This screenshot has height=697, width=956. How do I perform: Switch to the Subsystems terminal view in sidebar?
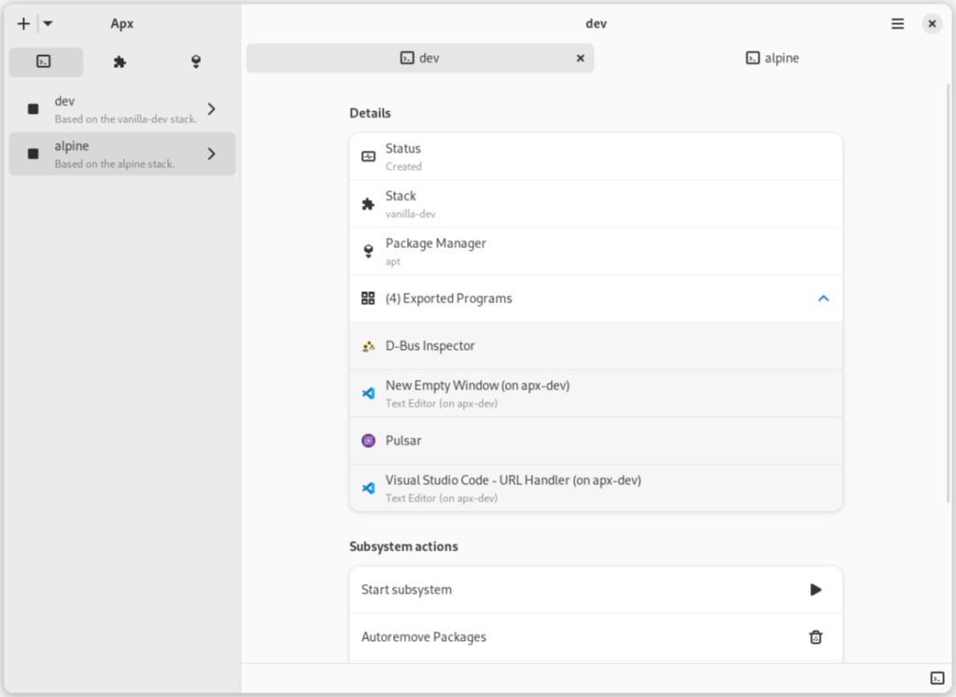pos(44,62)
